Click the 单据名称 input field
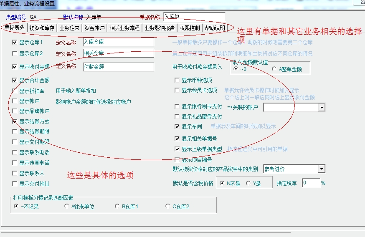 pyautogui.click(x=194, y=17)
